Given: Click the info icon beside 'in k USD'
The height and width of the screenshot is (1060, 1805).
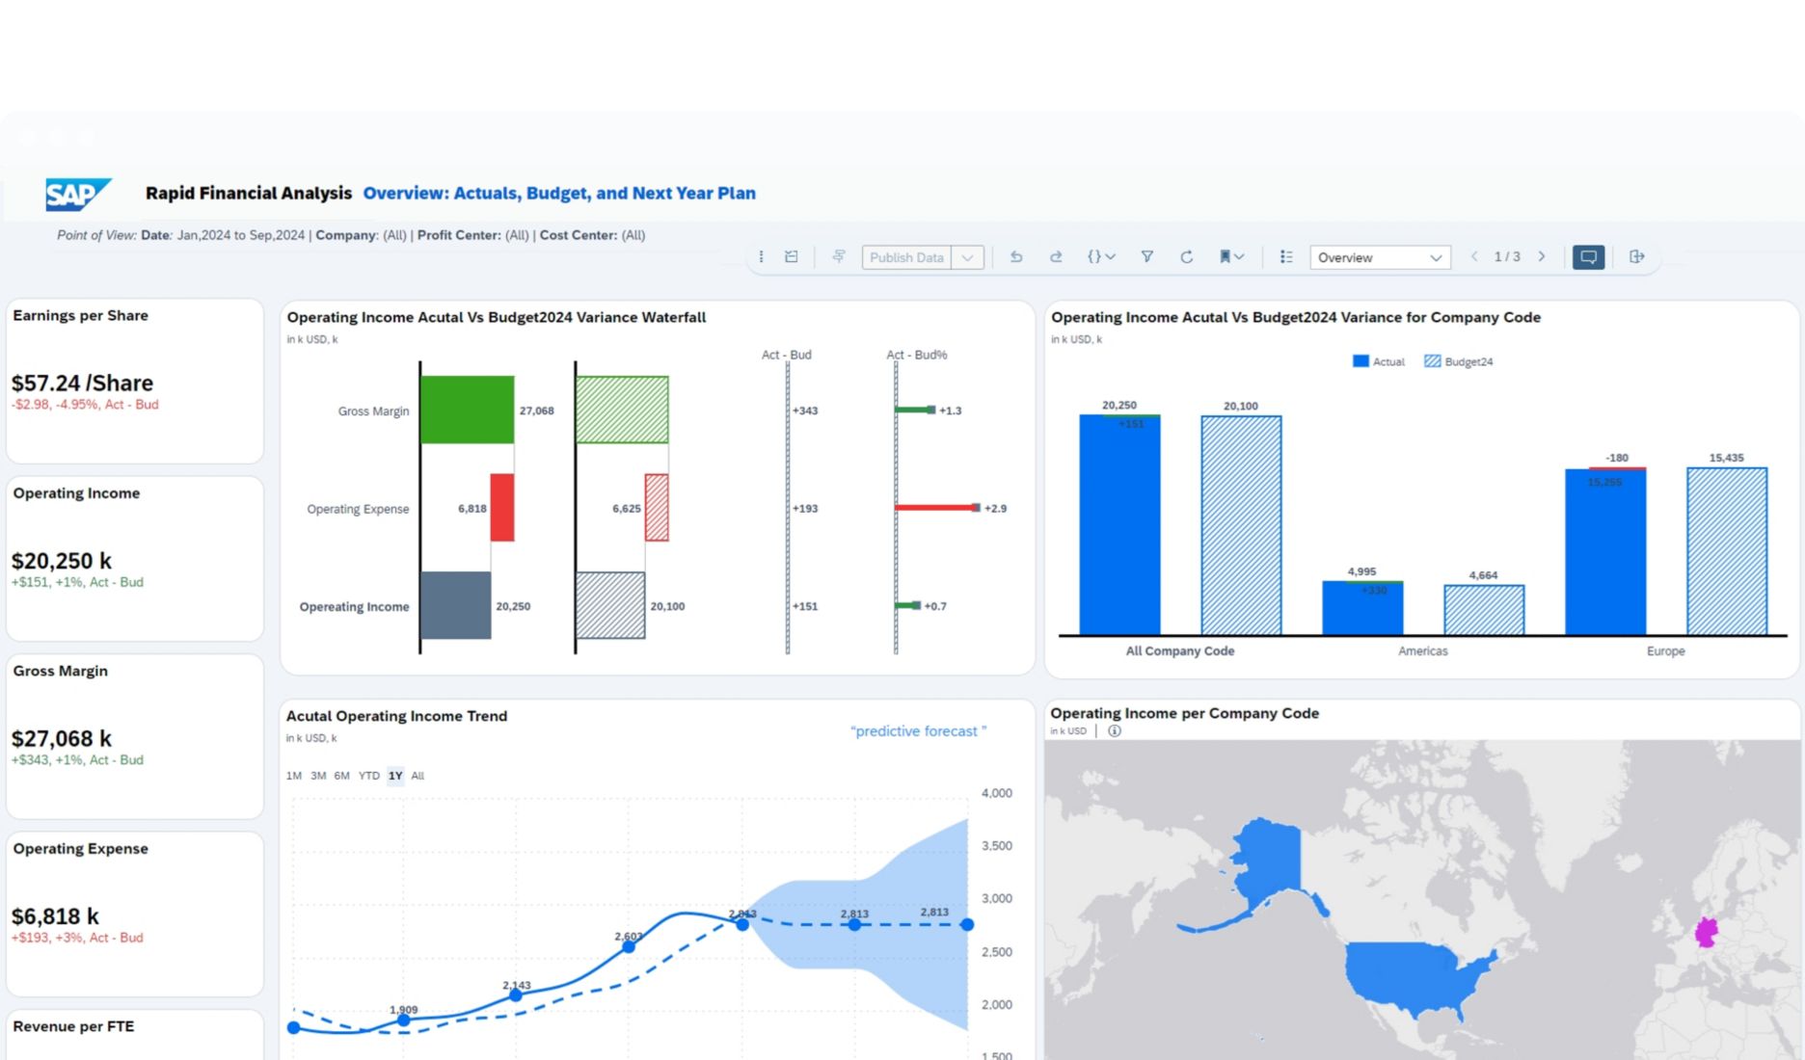Looking at the screenshot, I should [x=1115, y=731].
